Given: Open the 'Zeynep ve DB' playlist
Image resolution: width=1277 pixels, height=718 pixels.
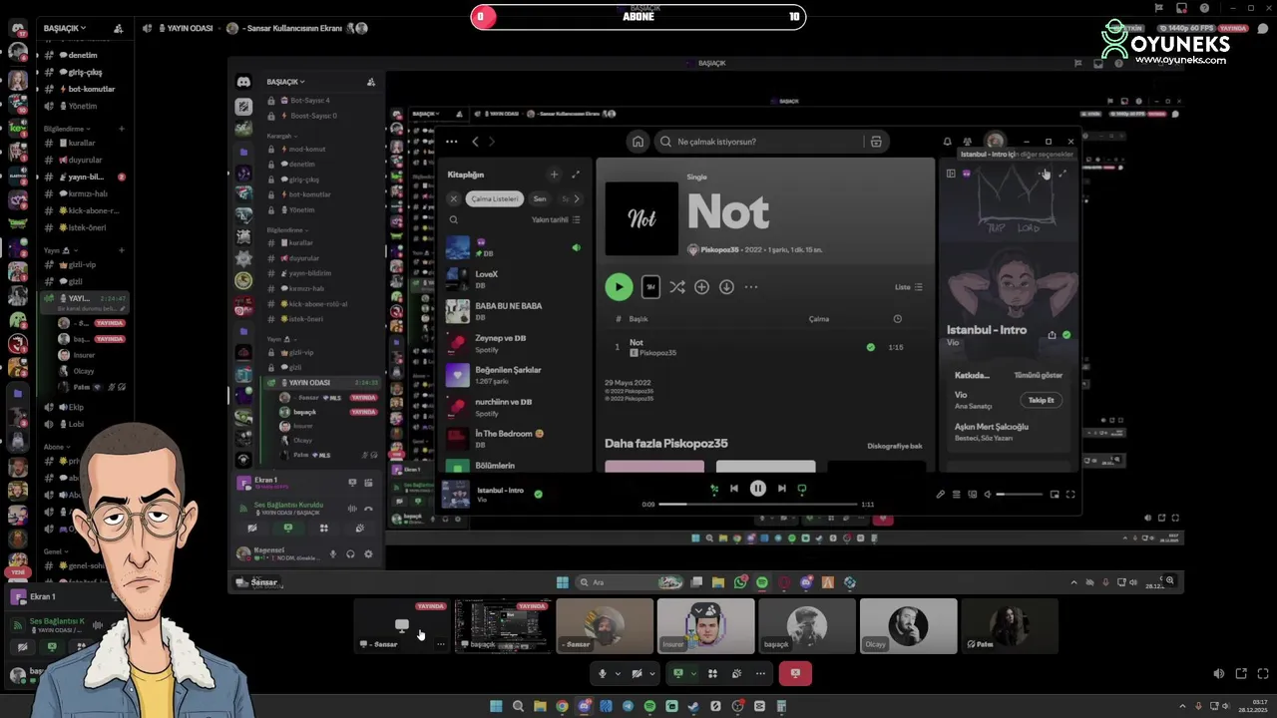Looking at the screenshot, I should [x=514, y=343].
